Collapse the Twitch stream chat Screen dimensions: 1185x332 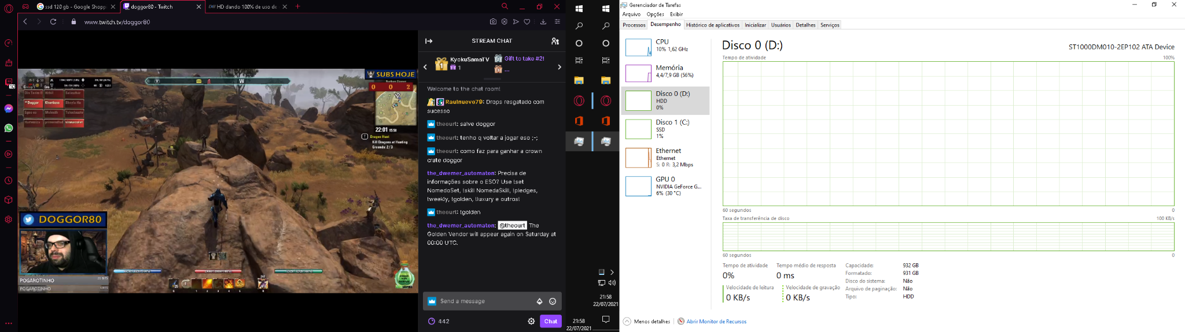pos(429,41)
